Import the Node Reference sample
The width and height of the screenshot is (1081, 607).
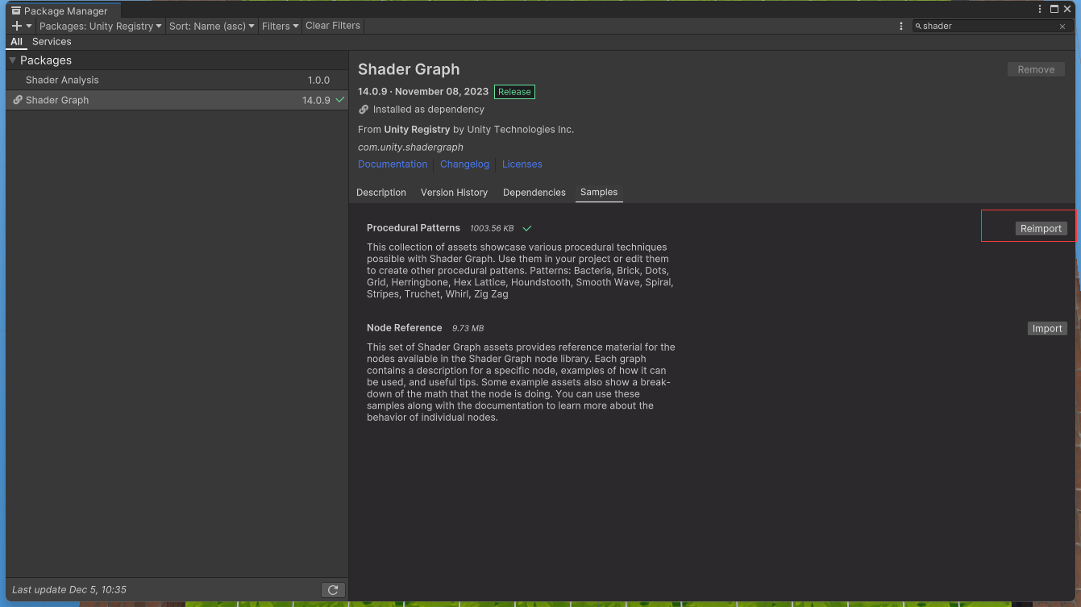pyautogui.click(x=1047, y=329)
